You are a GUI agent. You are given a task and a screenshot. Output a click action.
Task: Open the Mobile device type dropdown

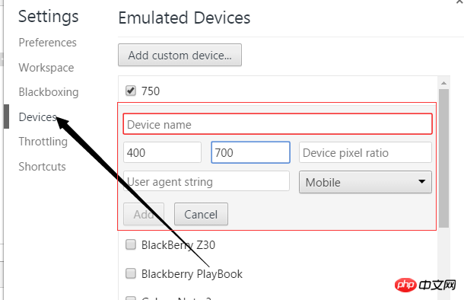click(x=365, y=182)
